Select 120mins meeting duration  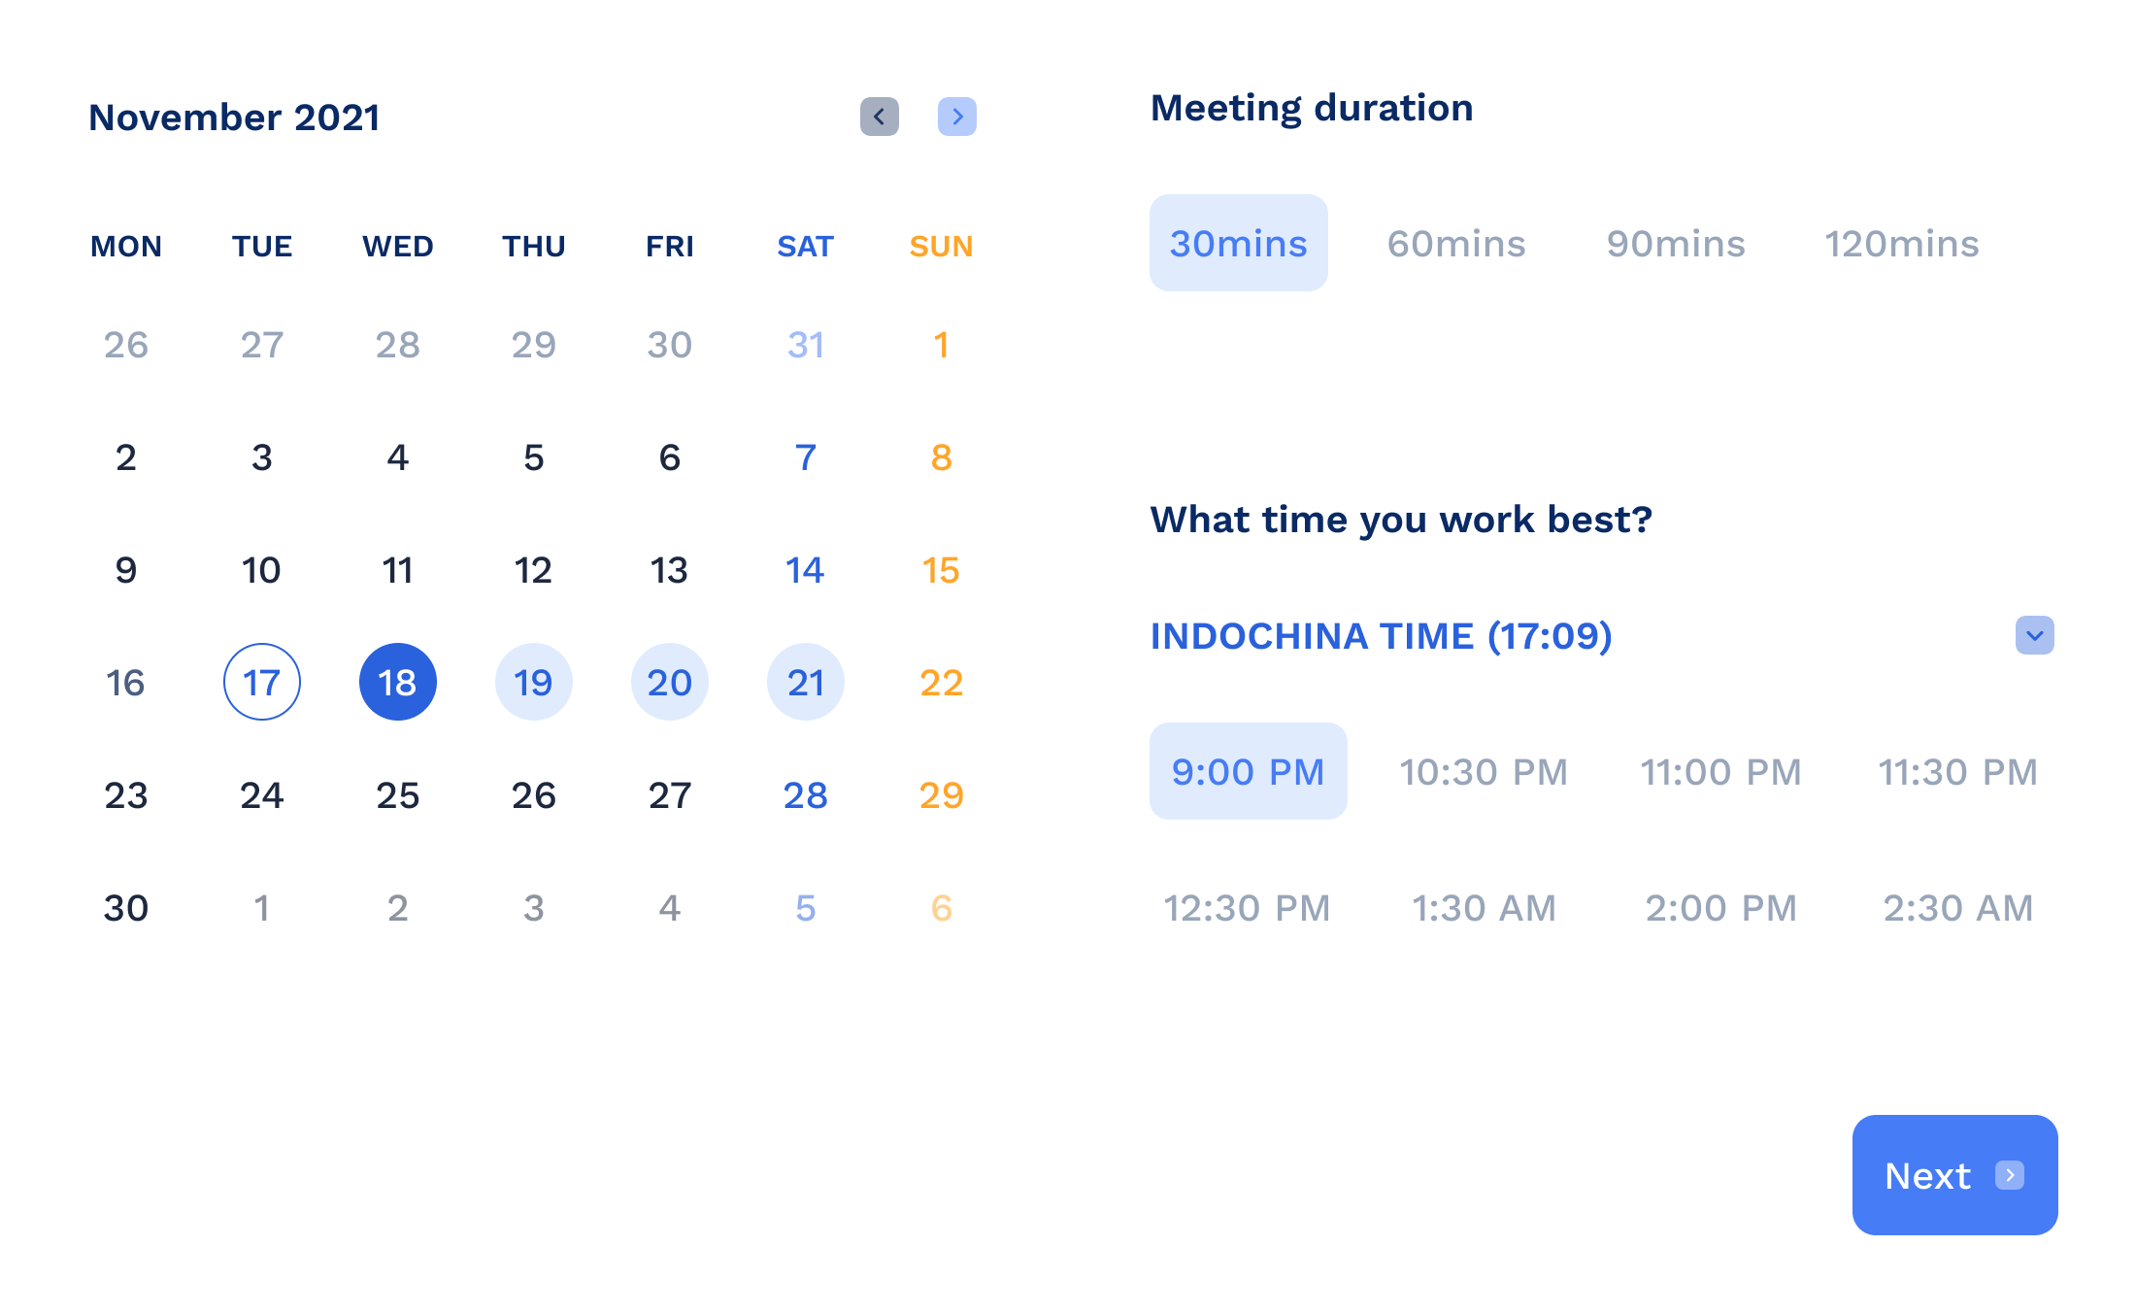point(1903,241)
